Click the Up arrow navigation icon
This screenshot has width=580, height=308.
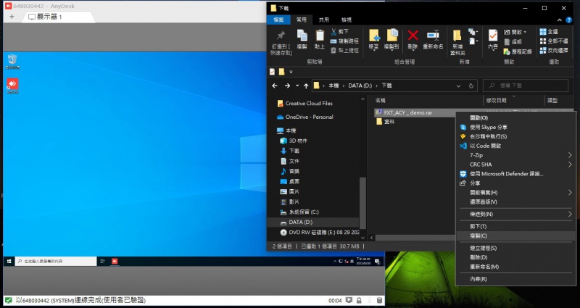point(304,86)
